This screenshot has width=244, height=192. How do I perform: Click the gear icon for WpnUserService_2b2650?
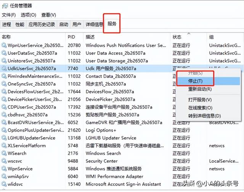[x=4, y=45]
